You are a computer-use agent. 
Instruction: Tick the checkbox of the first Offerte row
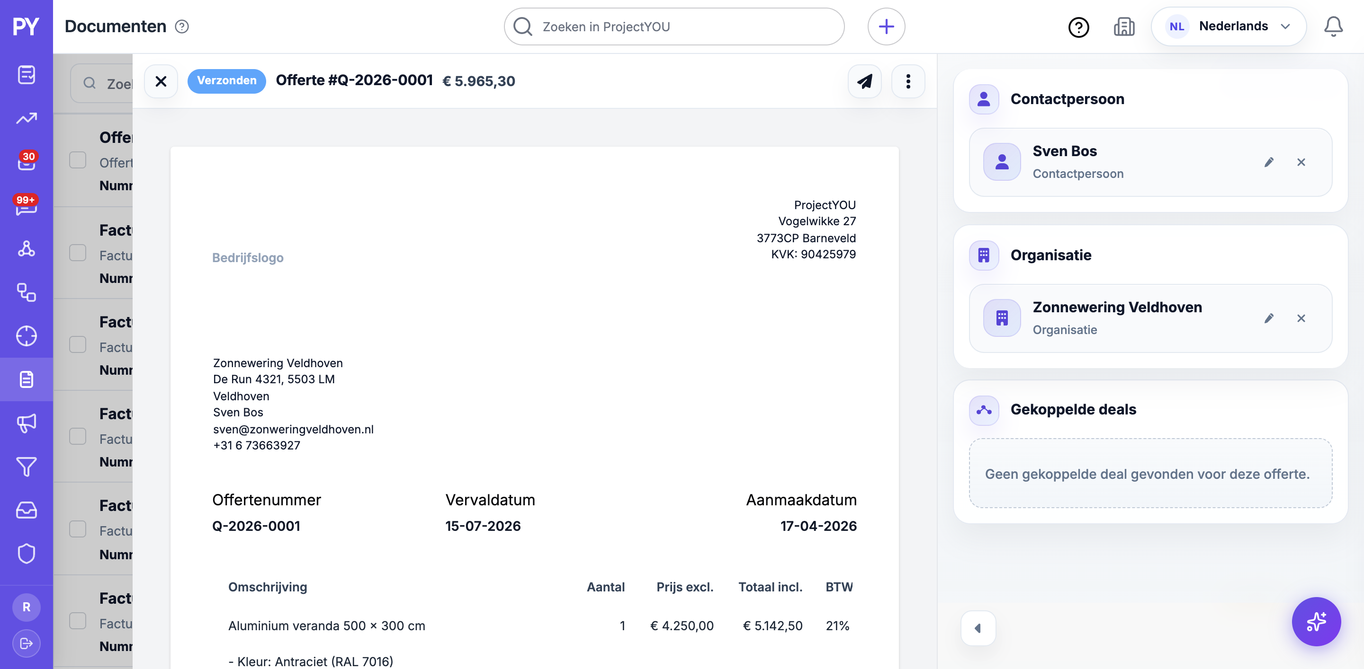[78, 160]
